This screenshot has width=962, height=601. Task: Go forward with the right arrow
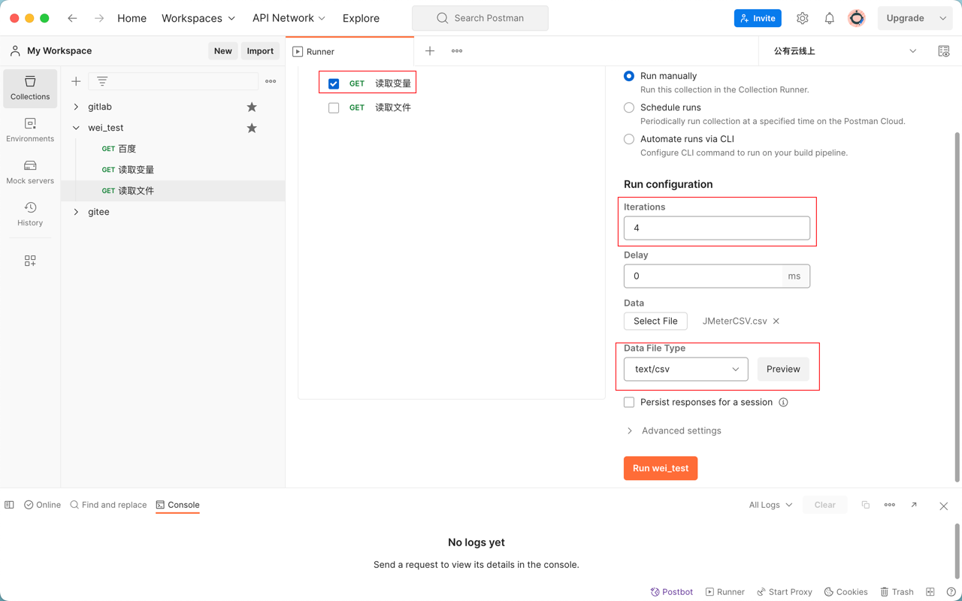pyautogui.click(x=99, y=18)
